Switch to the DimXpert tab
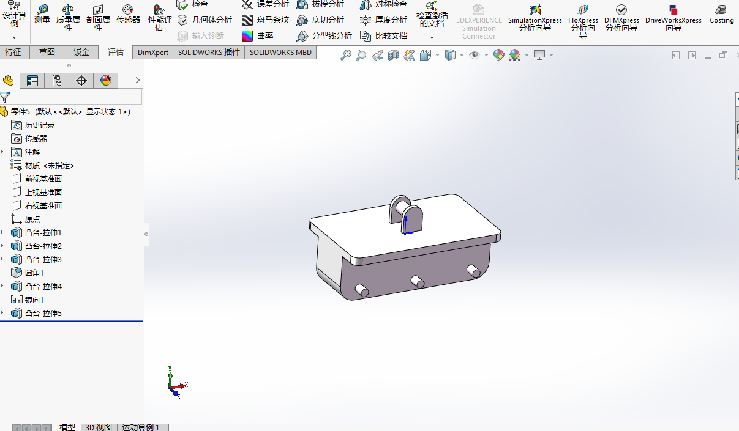This screenshot has width=739, height=431. click(x=153, y=53)
